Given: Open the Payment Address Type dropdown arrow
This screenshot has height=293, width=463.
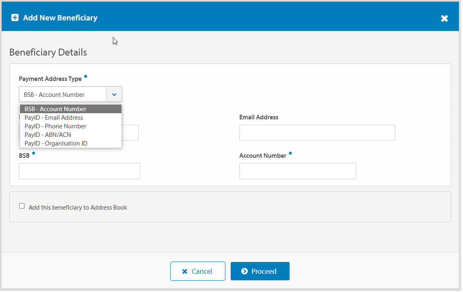Looking at the screenshot, I should coord(114,94).
